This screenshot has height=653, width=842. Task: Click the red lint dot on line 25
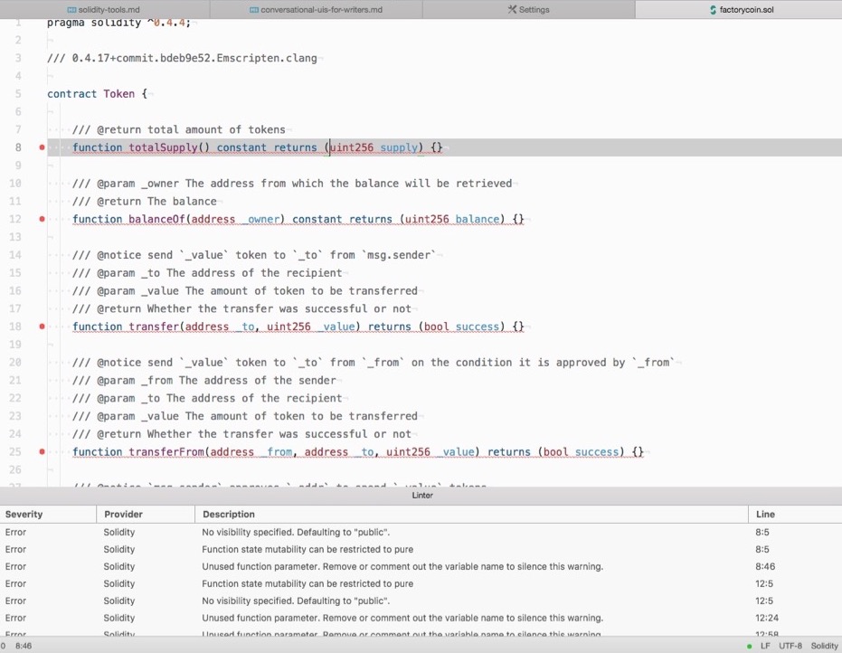tap(42, 451)
